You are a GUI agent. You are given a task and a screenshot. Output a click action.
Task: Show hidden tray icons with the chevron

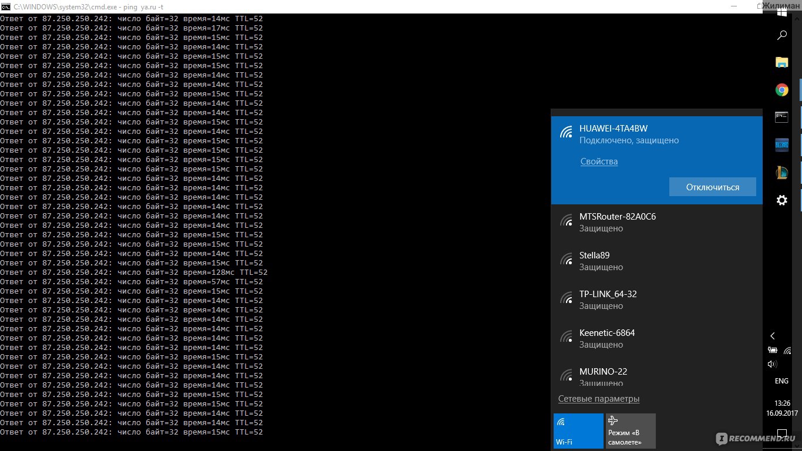773,336
